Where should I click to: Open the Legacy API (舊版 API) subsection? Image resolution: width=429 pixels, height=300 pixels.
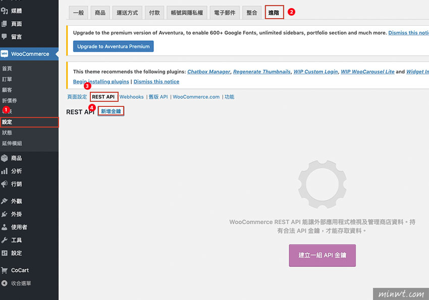(x=158, y=97)
